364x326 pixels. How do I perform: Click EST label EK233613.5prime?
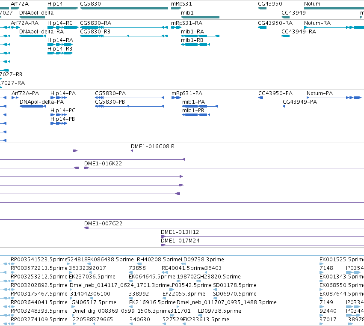206,320
